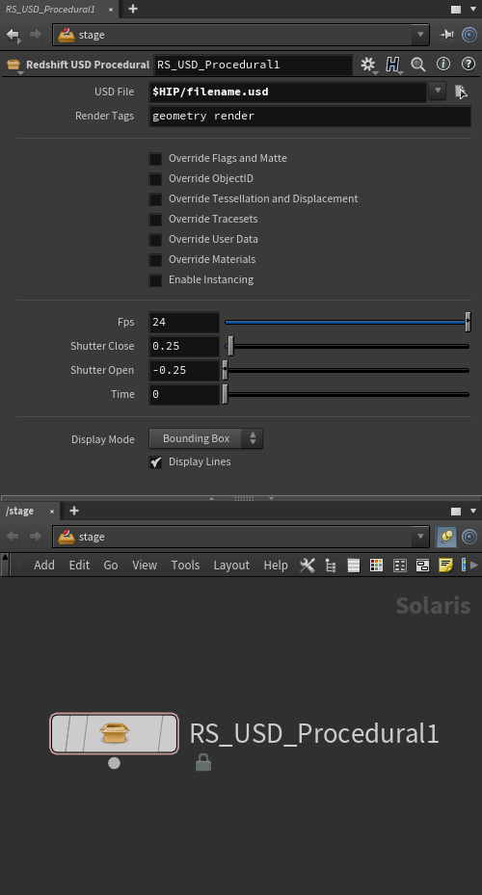
Task: Uncheck the Display Lines checkbox
Action: coord(155,462)
